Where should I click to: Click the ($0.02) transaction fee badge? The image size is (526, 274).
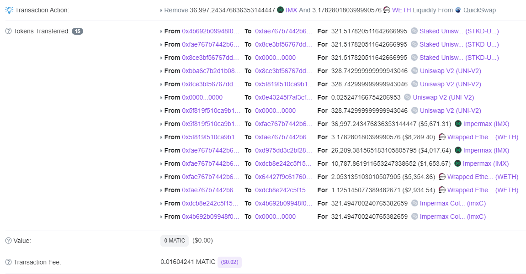click(x=229, y=262)
